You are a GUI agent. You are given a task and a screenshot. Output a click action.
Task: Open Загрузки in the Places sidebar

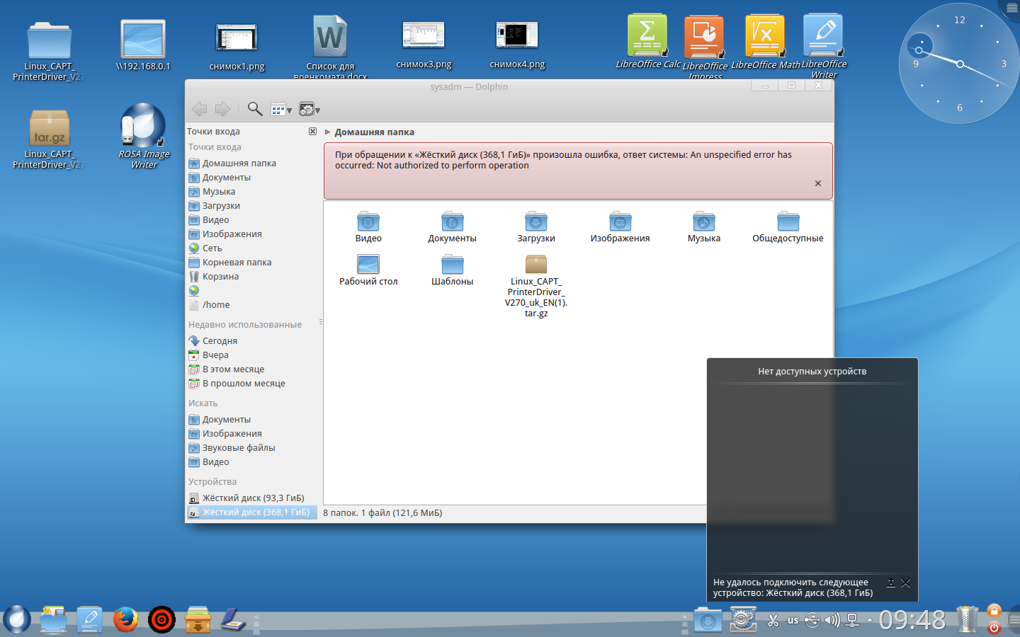252,206
